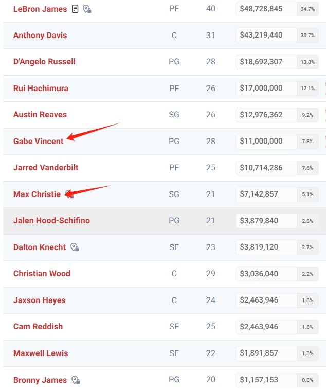Click the tag-lock icon next to Dalton Knecht
This screenshot has height=389, width=326.
coord(75,247)
